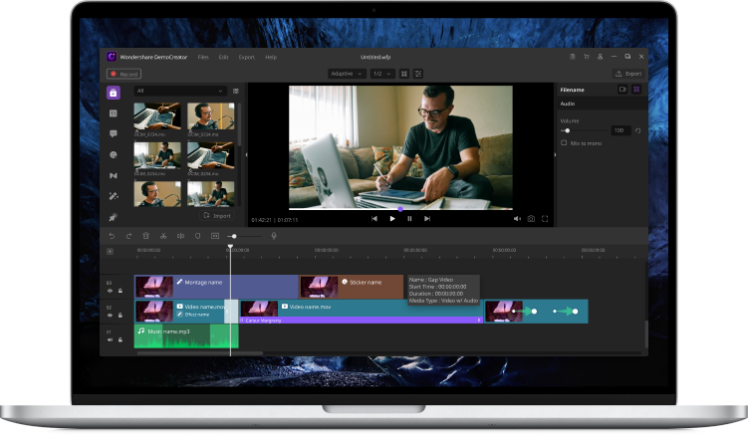Open the text titles sidebar panel

pyautogui.click(x=114, y=113)
